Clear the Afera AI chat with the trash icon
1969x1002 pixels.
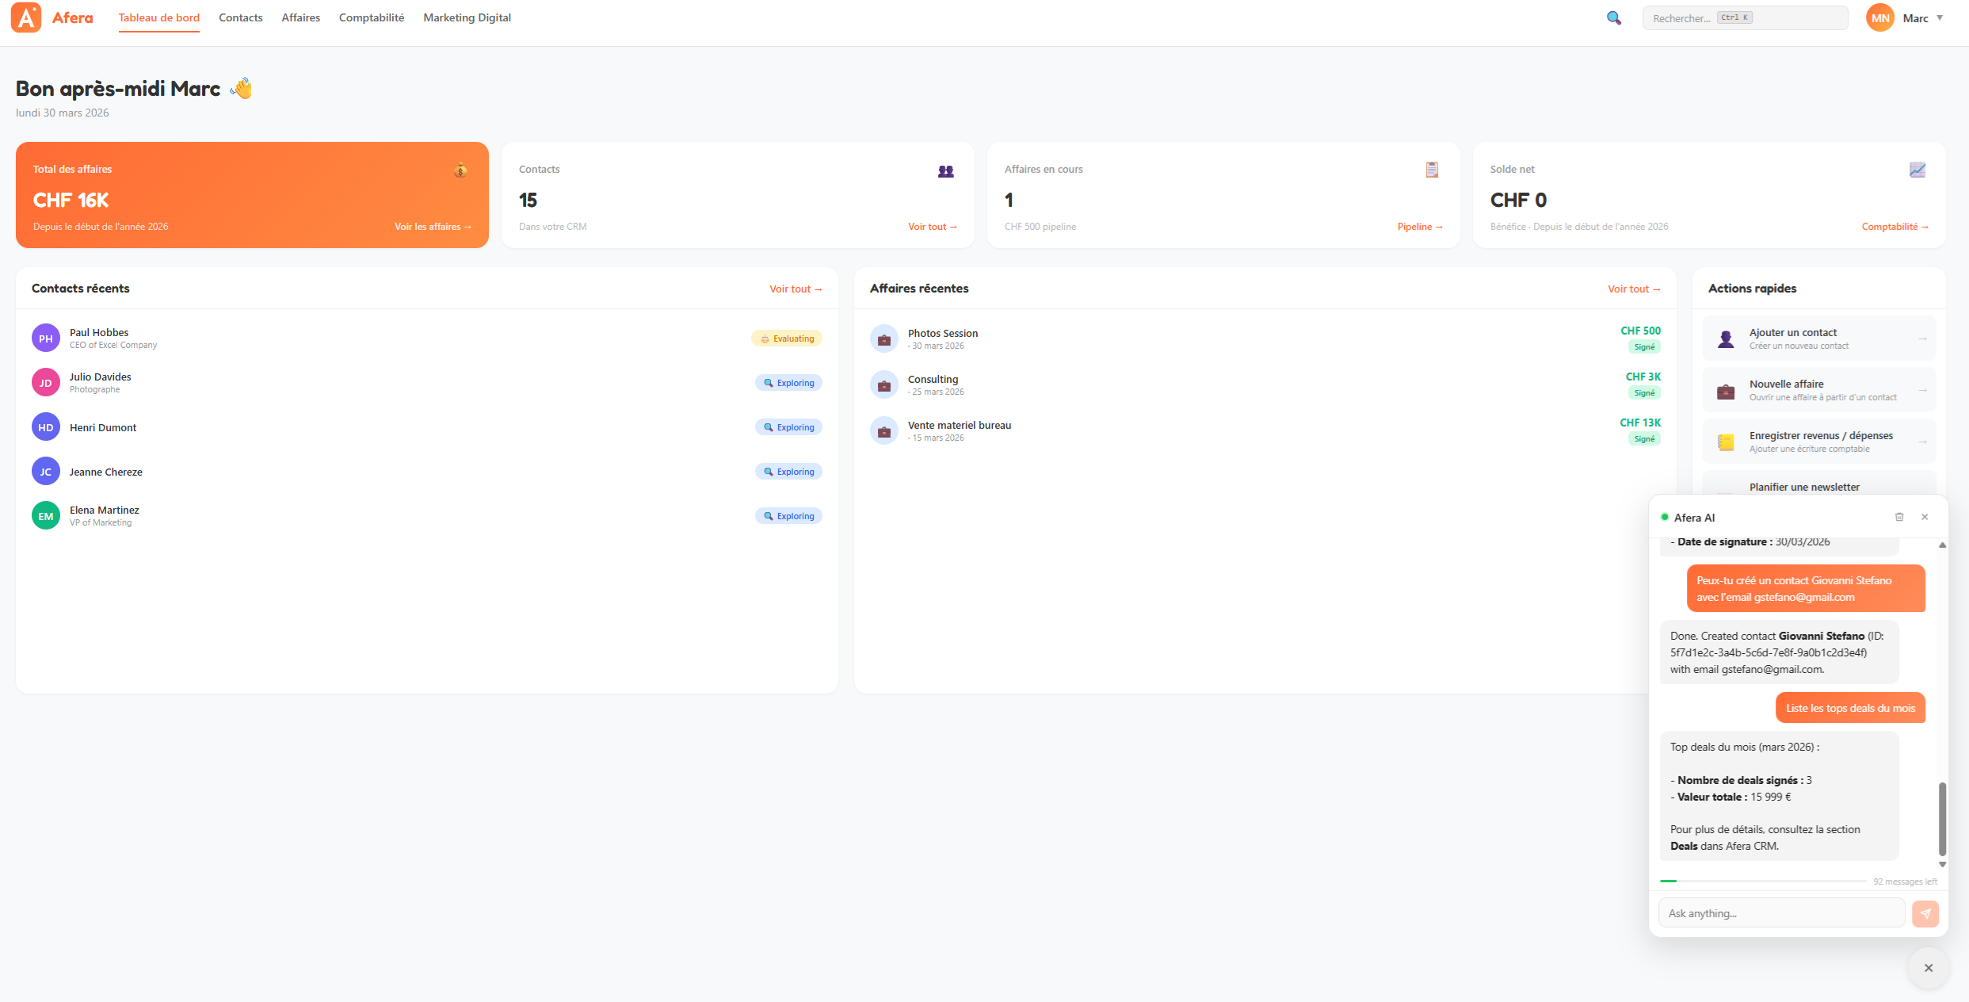pos(1898,517)
